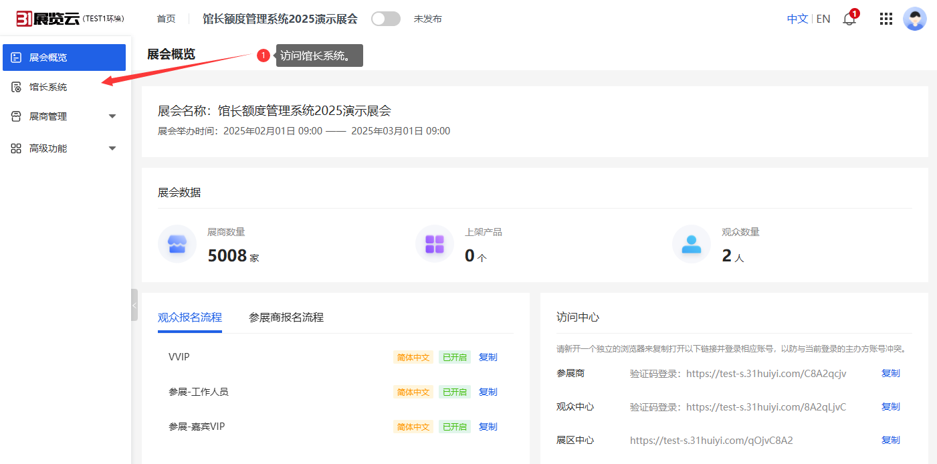Expand the 展商管理 menu arrow
Image resolution: width=937 pixels, height=464 pixels.
(112, 116)
